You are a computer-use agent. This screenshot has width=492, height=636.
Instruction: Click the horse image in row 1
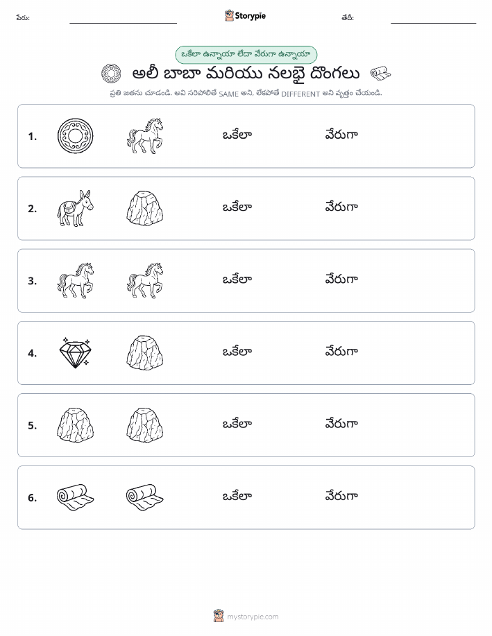point(145,136)
